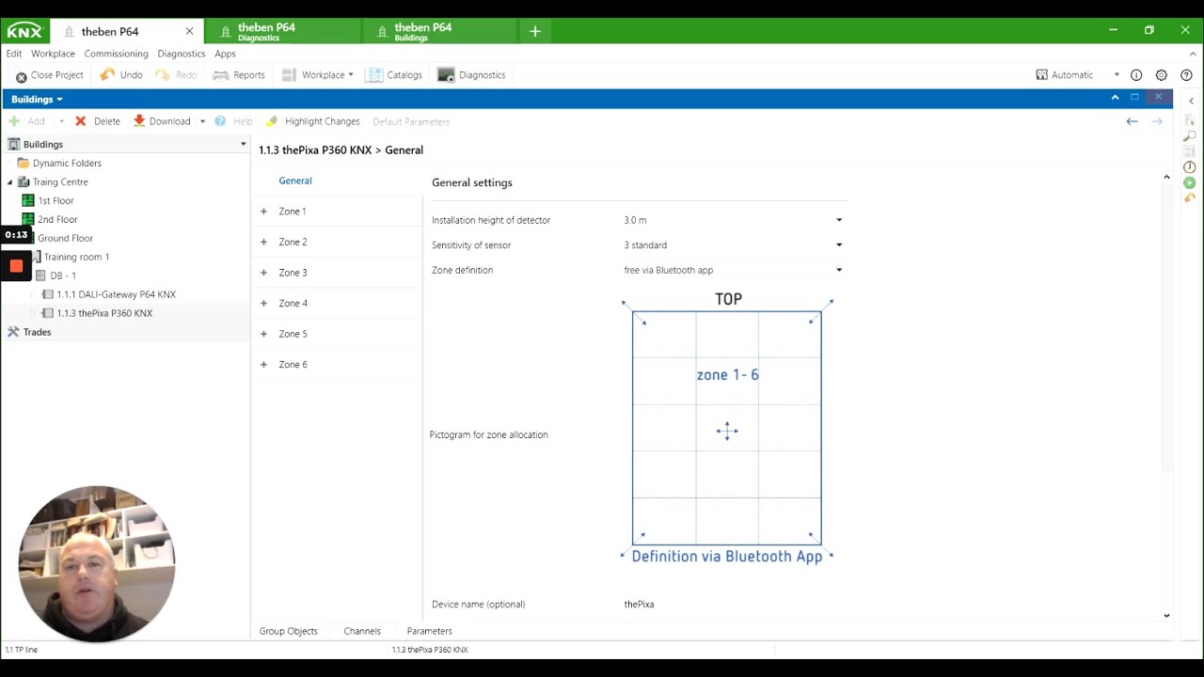Click the Dynamic Folders folder icon
The height and width of the screenshot is (677, 1204).
(24, 163)
